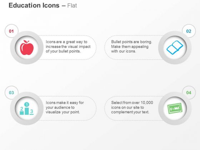Select text 'Icons make it easy for'
This screenshot has width=200, height=150.
[x=65, y=103]
